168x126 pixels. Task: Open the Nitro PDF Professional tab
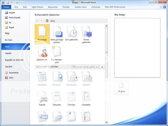click(x=115, y=7)
